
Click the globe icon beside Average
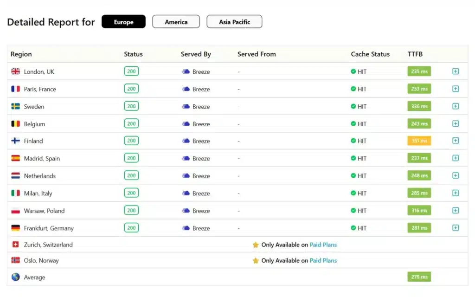(x=15, y=277)
